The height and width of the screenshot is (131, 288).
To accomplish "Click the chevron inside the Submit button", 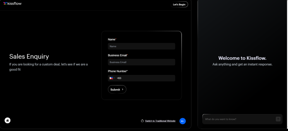I will 123,90.
